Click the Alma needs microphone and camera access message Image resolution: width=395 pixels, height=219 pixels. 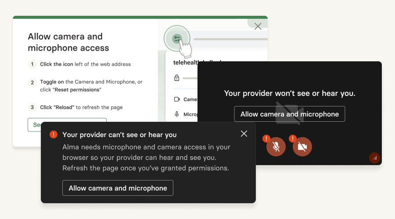(x=146, y=157)
